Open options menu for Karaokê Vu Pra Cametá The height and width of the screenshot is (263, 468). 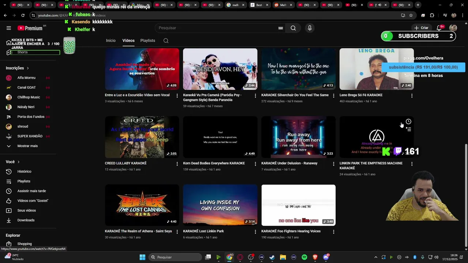click(x=255, y=96)
